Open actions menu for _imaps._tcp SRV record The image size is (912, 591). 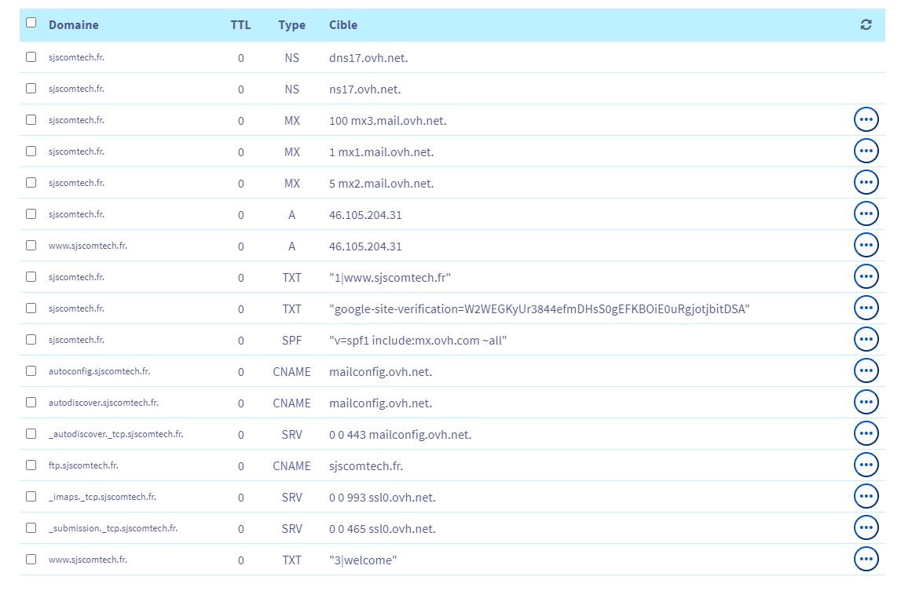(x=866, y=497)
